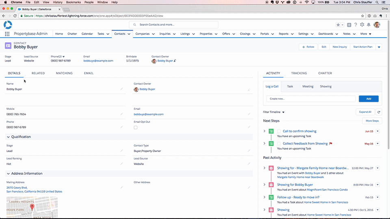This screenshot has width=390, height=219.
Task: Expand the More navigation dropdown
Action: [366, 34]
